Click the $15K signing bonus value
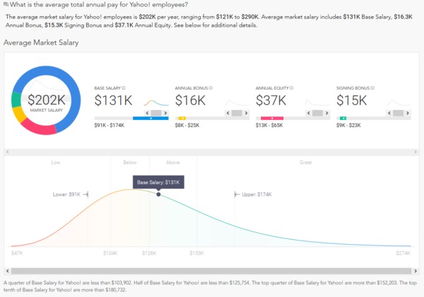 [351, 100]
